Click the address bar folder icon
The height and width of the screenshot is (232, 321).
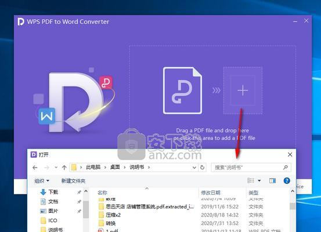pyautogui.click(x=74, y=168)
